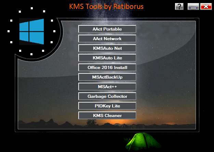Minimize the KMS Tools window
214x152 pixels.
click(193, 7)
